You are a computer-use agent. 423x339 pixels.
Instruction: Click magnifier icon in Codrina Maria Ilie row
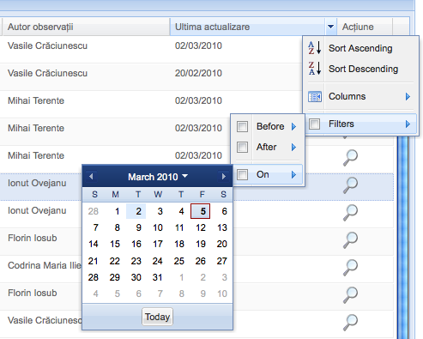click(x=350, y=268)
